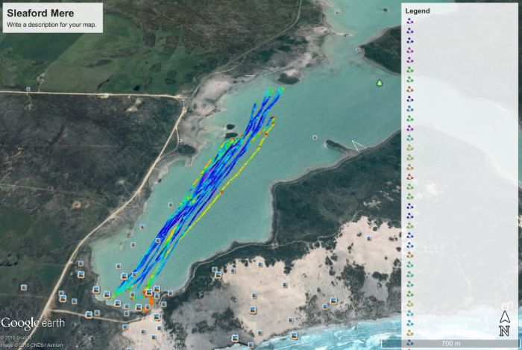Viewport: 522px width, 350px height.
Task: Open the photo icon on the far left edge
Action: pyautogui.click(x=23, y=287)
